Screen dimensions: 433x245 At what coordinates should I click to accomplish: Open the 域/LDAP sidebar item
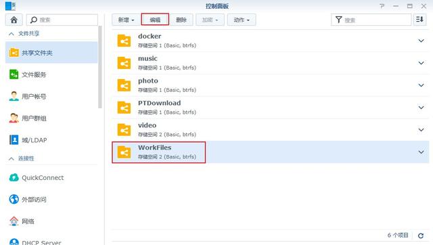click(x=51, y=140)
